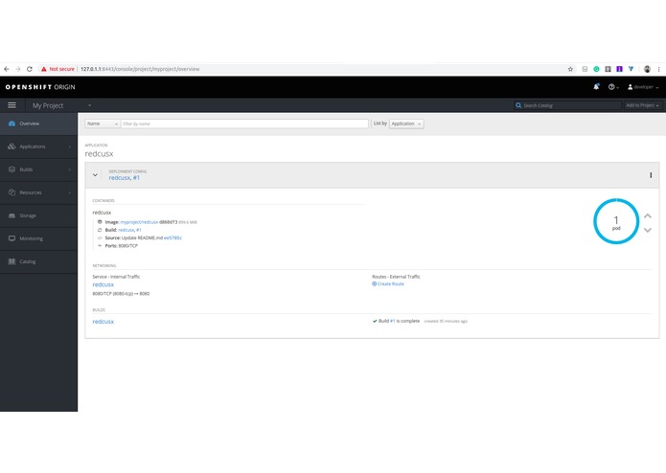Open Applications in the sidebar

click(38, 146)
